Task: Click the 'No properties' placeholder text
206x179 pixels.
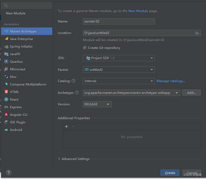Action: (x=132, y=137)
